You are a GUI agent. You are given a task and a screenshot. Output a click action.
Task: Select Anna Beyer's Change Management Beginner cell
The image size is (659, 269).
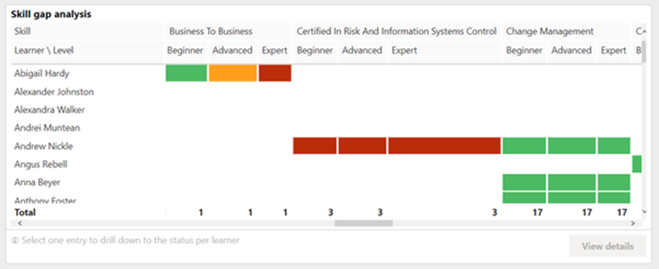(524, 182)
